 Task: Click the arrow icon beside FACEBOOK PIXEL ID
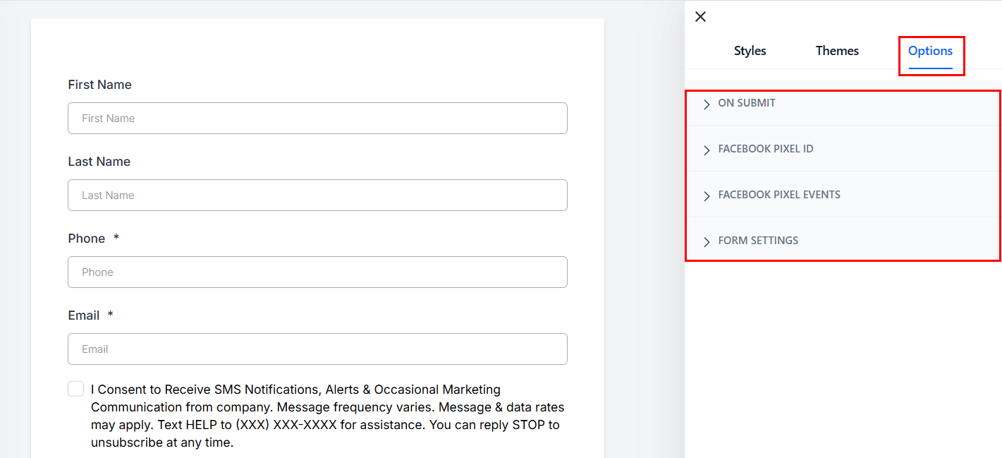tap(707, 150)
